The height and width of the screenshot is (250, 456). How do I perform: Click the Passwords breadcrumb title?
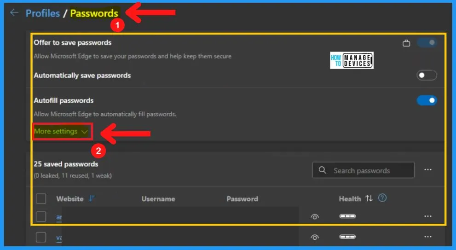94,13
